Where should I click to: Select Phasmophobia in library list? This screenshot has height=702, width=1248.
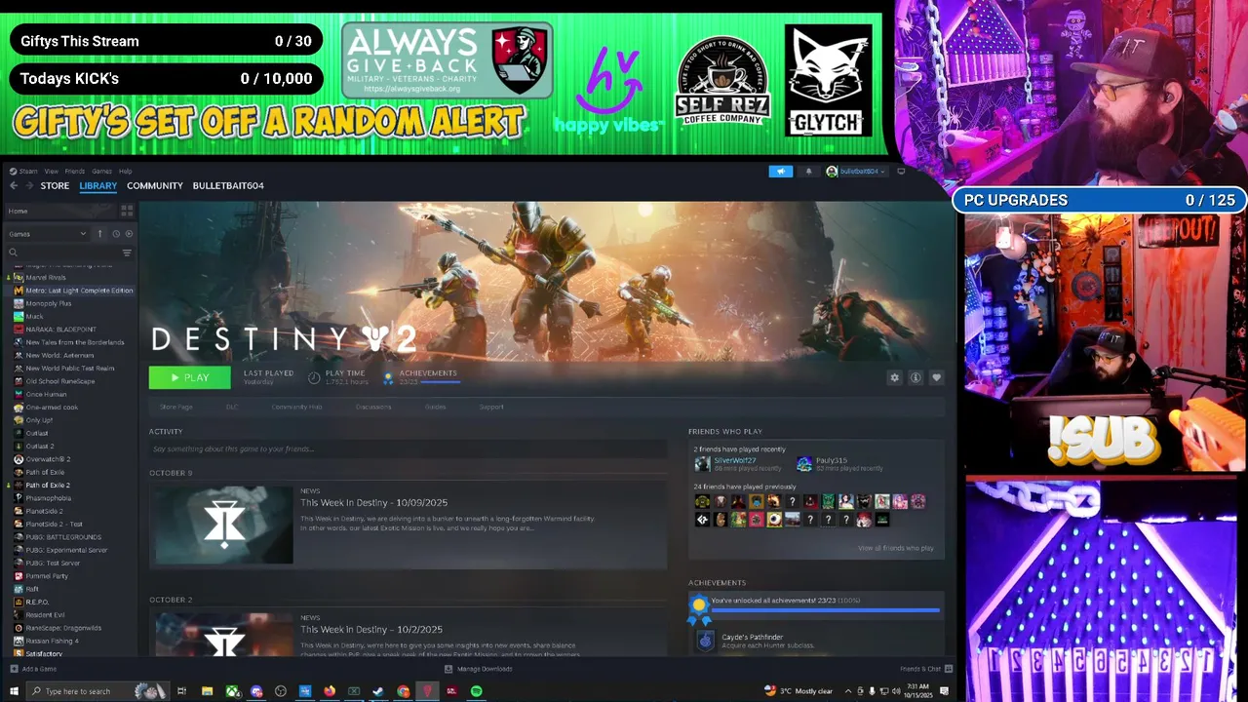coord(48,498)
